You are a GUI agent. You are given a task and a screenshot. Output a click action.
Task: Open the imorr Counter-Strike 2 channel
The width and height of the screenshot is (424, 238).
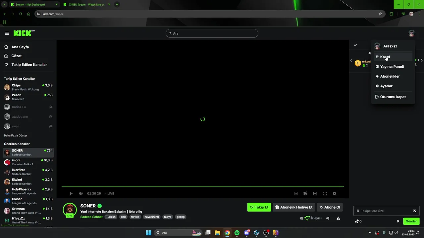(x=28, y=162)
